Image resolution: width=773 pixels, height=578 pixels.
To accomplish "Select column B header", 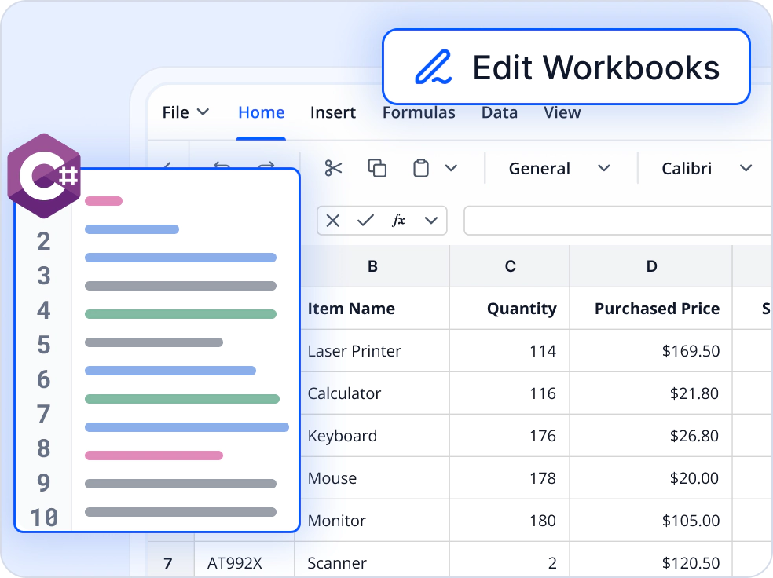I will (372, 266).
